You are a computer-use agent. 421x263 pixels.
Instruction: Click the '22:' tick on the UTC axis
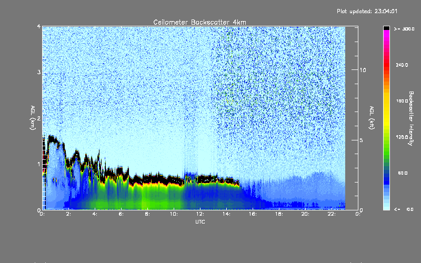point(332,214)
